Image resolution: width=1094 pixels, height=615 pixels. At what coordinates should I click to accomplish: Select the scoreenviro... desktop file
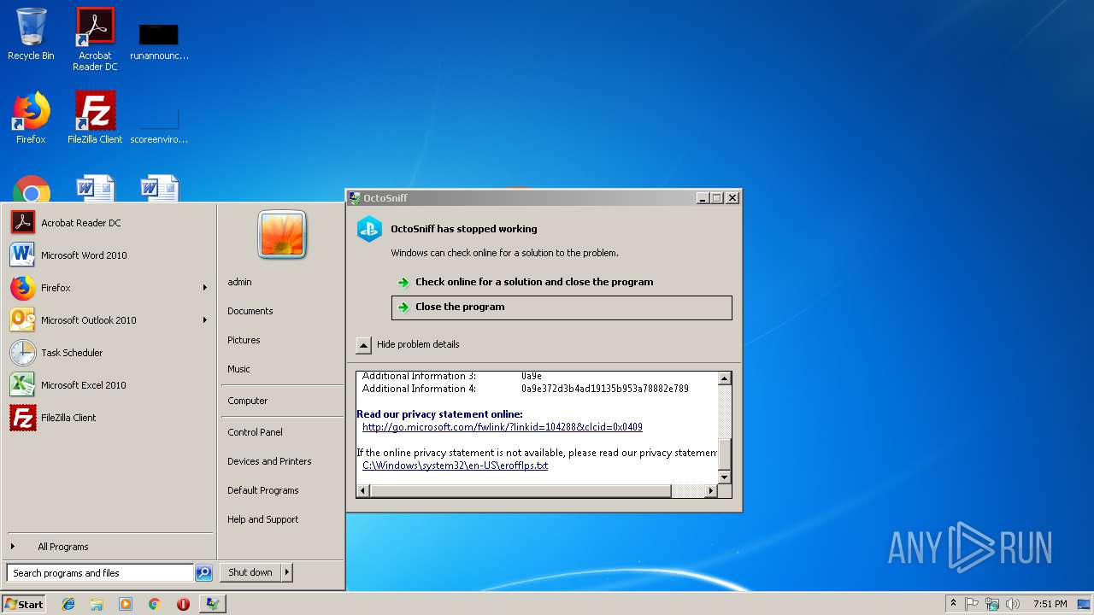pos(159,125)
